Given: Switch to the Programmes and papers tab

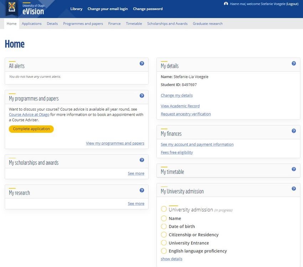Looking at the screenshot, I should [83, 24].
